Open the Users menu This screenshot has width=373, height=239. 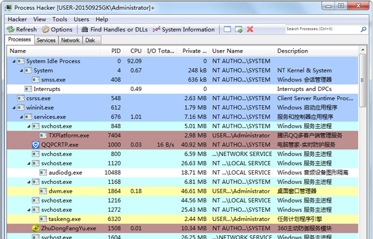[81, 19]
